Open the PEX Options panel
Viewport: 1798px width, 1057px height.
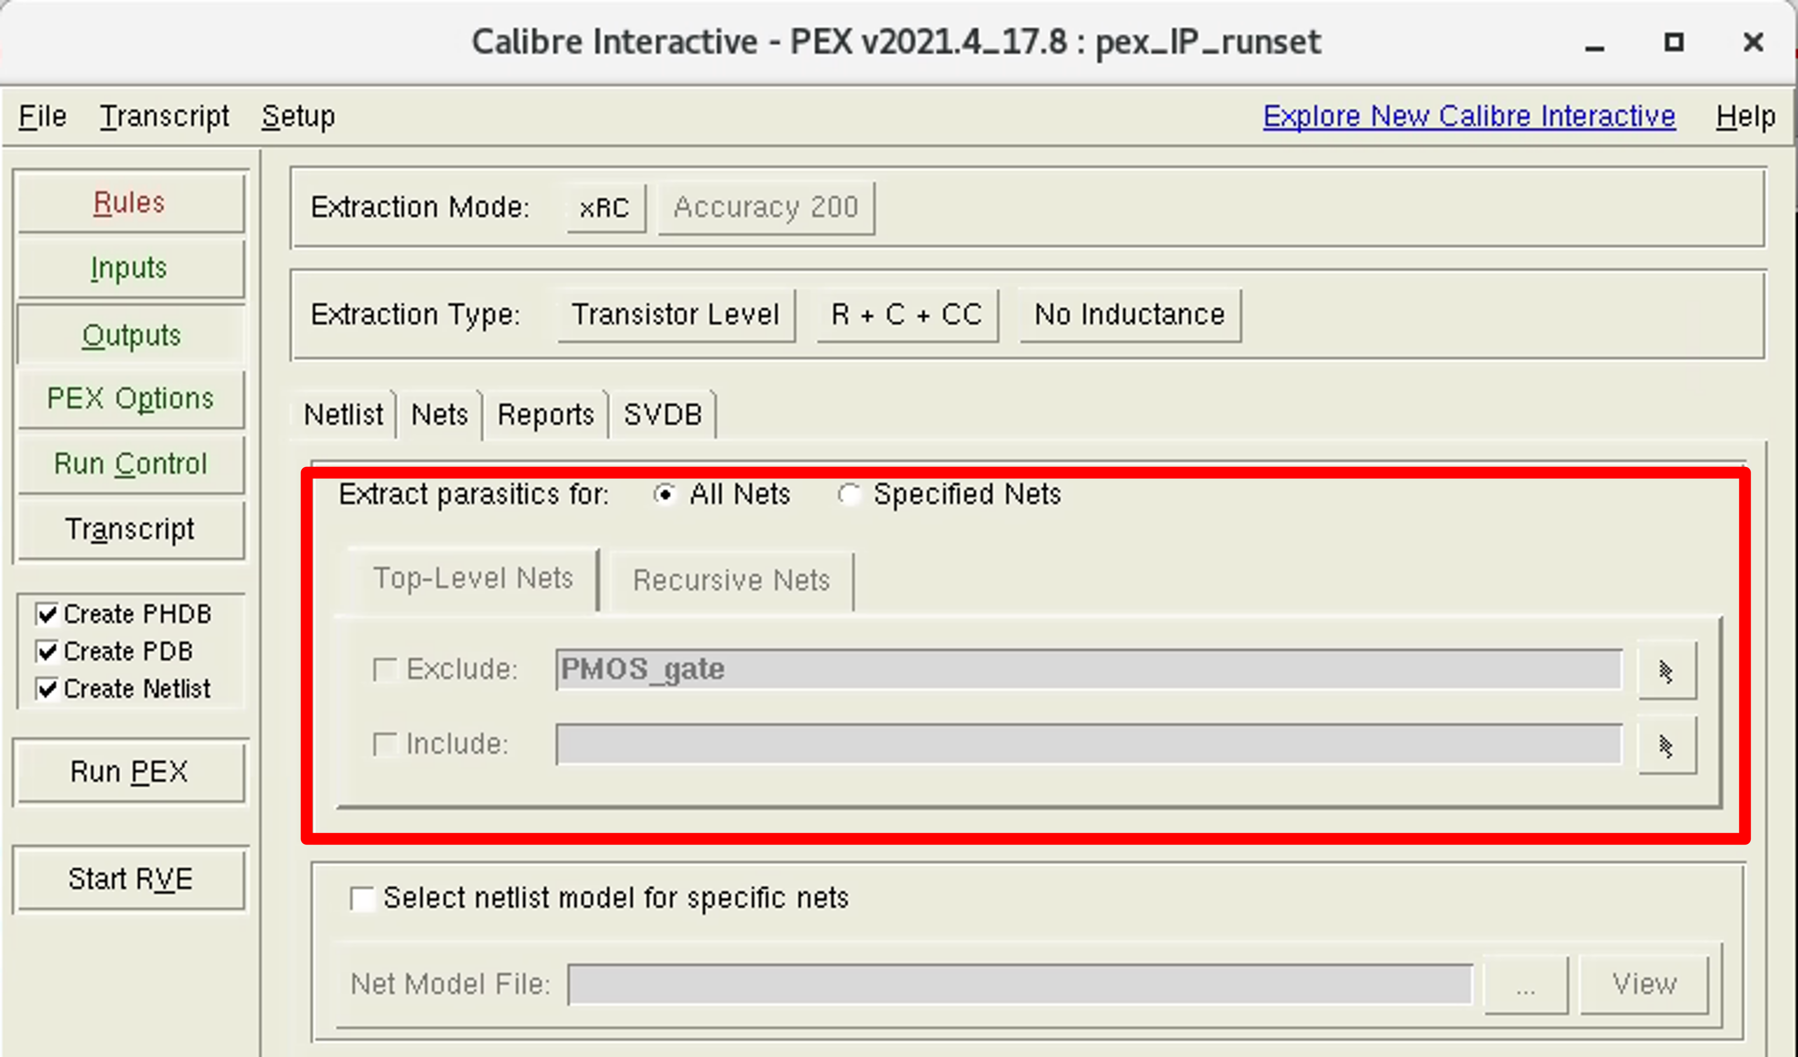point(131,399)
